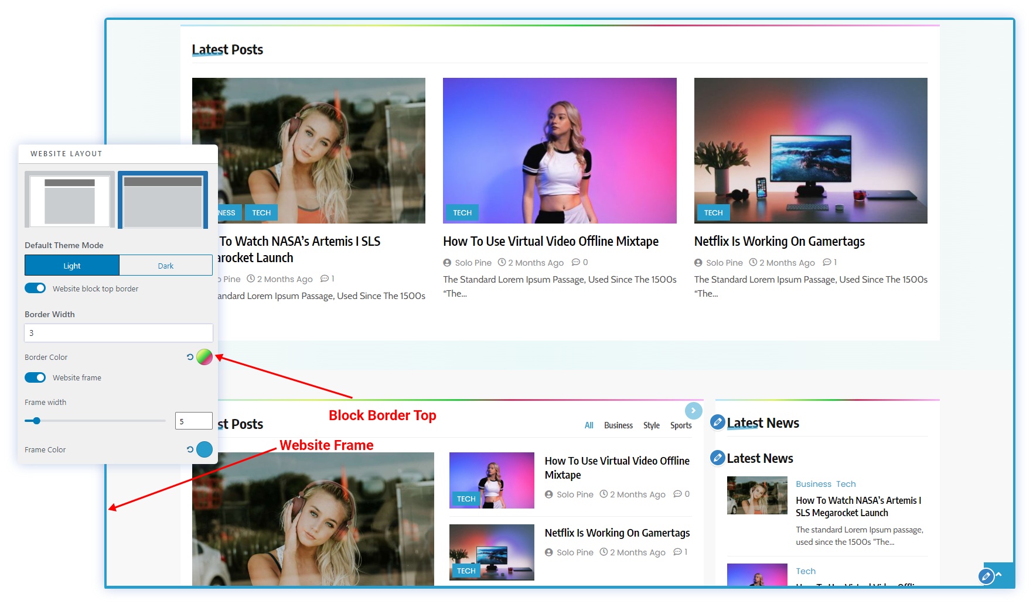Image resolution: width=1033 pixels, height=608 pixels.
Task: Switch default theme mode to Dark
Action: [x=166, y=266]
